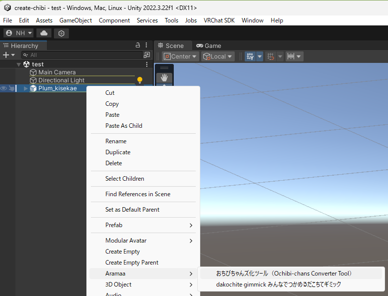This screenshot has height=296, width=388.
Task: Choose Cut from the context menu
Action: pyautogui.click(x=143, y=93)
